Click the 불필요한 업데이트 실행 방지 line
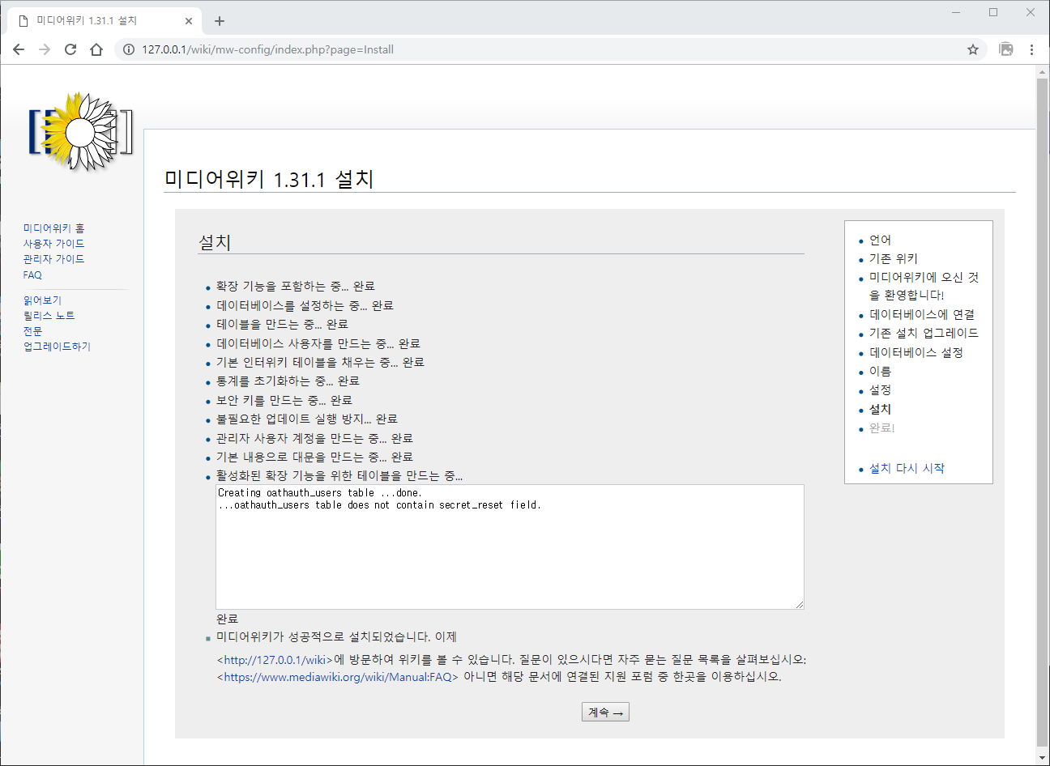 tap(307, 419)
